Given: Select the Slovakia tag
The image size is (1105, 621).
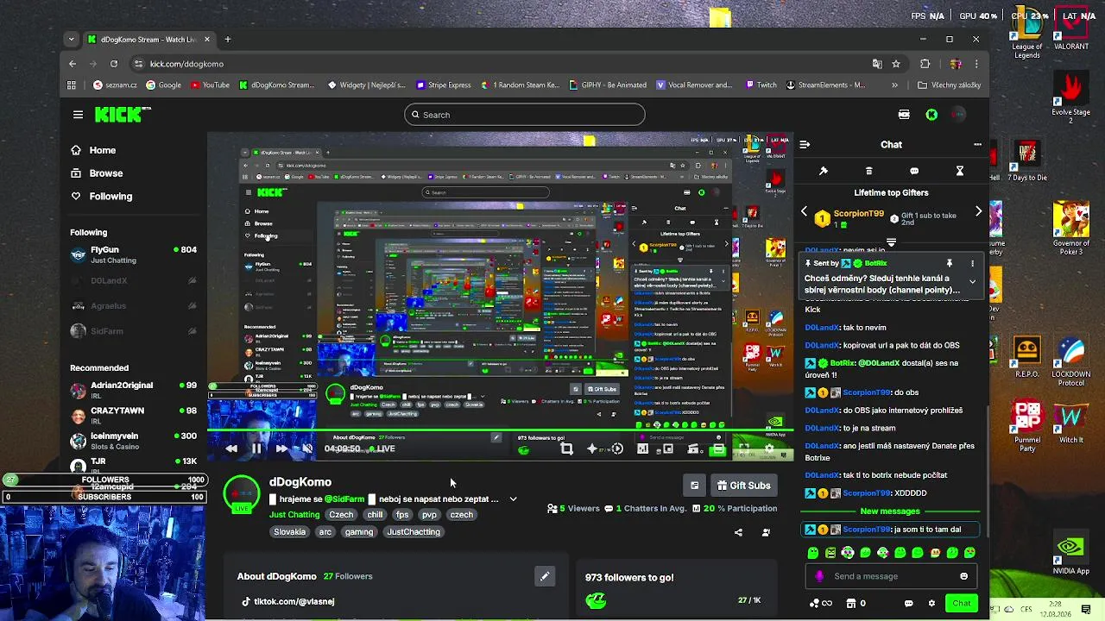Looking at the screenshot, I should pos(290,532).
